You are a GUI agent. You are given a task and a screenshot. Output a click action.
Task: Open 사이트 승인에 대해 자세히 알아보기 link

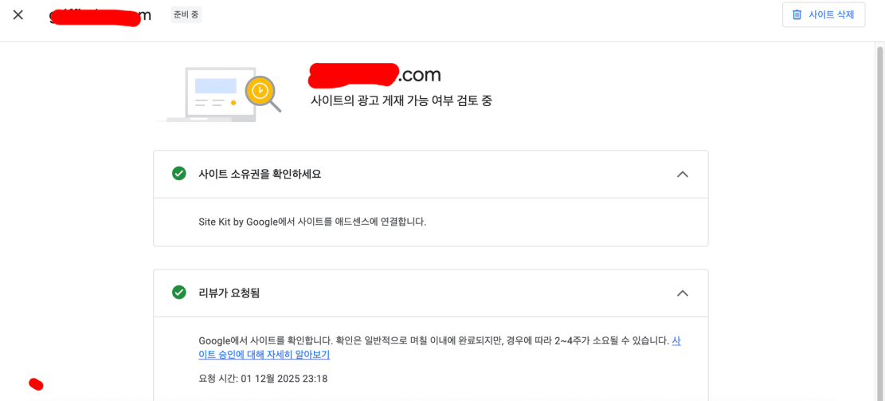(x=264, y=355)
